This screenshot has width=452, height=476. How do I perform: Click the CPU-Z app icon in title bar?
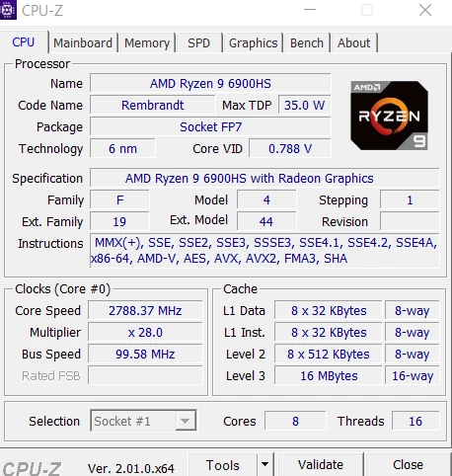click(8, 10)
